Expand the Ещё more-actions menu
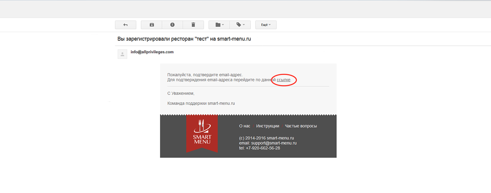Viewport: 491px width, 193px height. (x=266, y=25)
